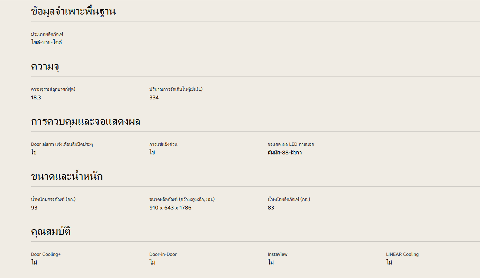
Task: Select the ความจุ section heading
Action: tap(45, 66)
